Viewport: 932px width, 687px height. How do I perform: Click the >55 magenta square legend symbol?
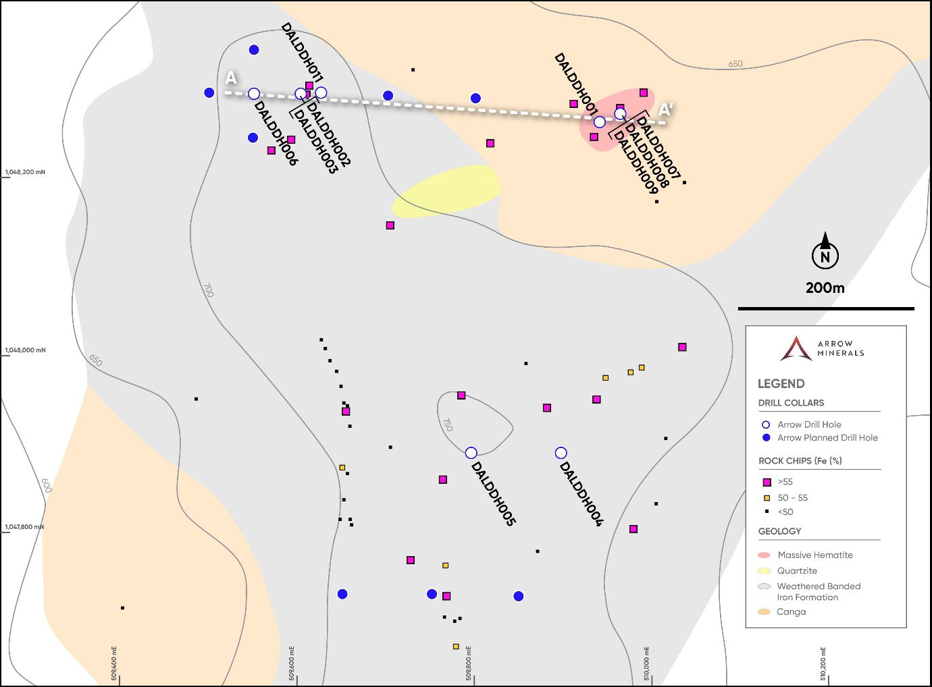coord(767,483)
